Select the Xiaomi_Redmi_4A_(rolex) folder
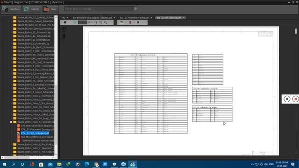The height and width of the screenshot is (168, 299). pyautogui.click(x=36, y=55)
